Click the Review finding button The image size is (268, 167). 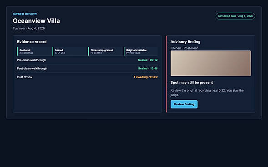pyautogui.click(x=184, y=104)
